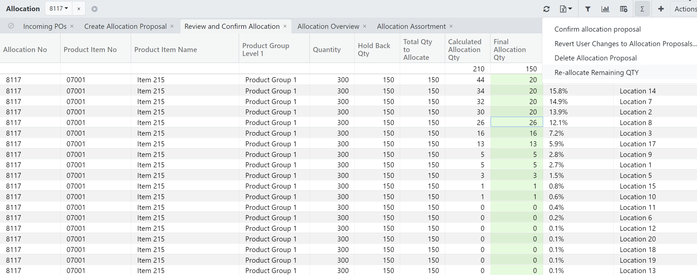697x275 pixels.
Task: Open the Actions menu
Action: (x=685, y=9)
